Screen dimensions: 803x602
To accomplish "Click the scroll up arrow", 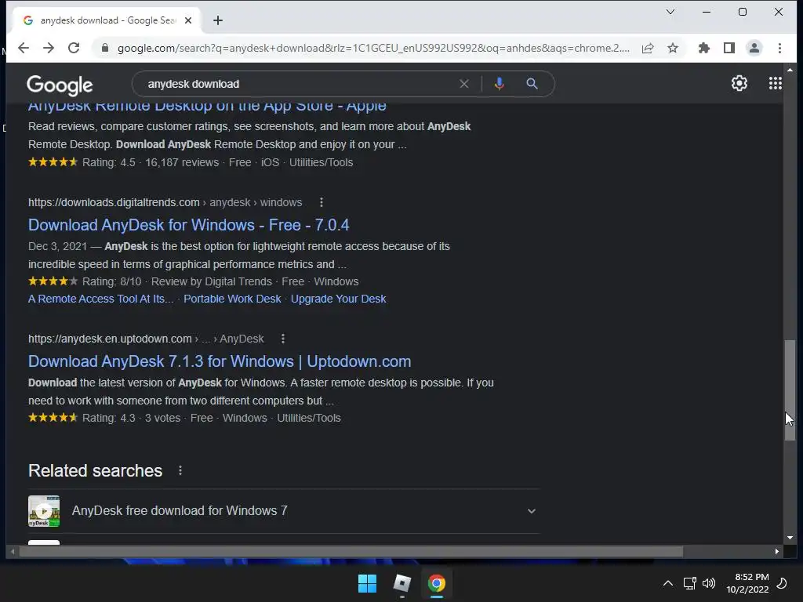I will point(790,70).
